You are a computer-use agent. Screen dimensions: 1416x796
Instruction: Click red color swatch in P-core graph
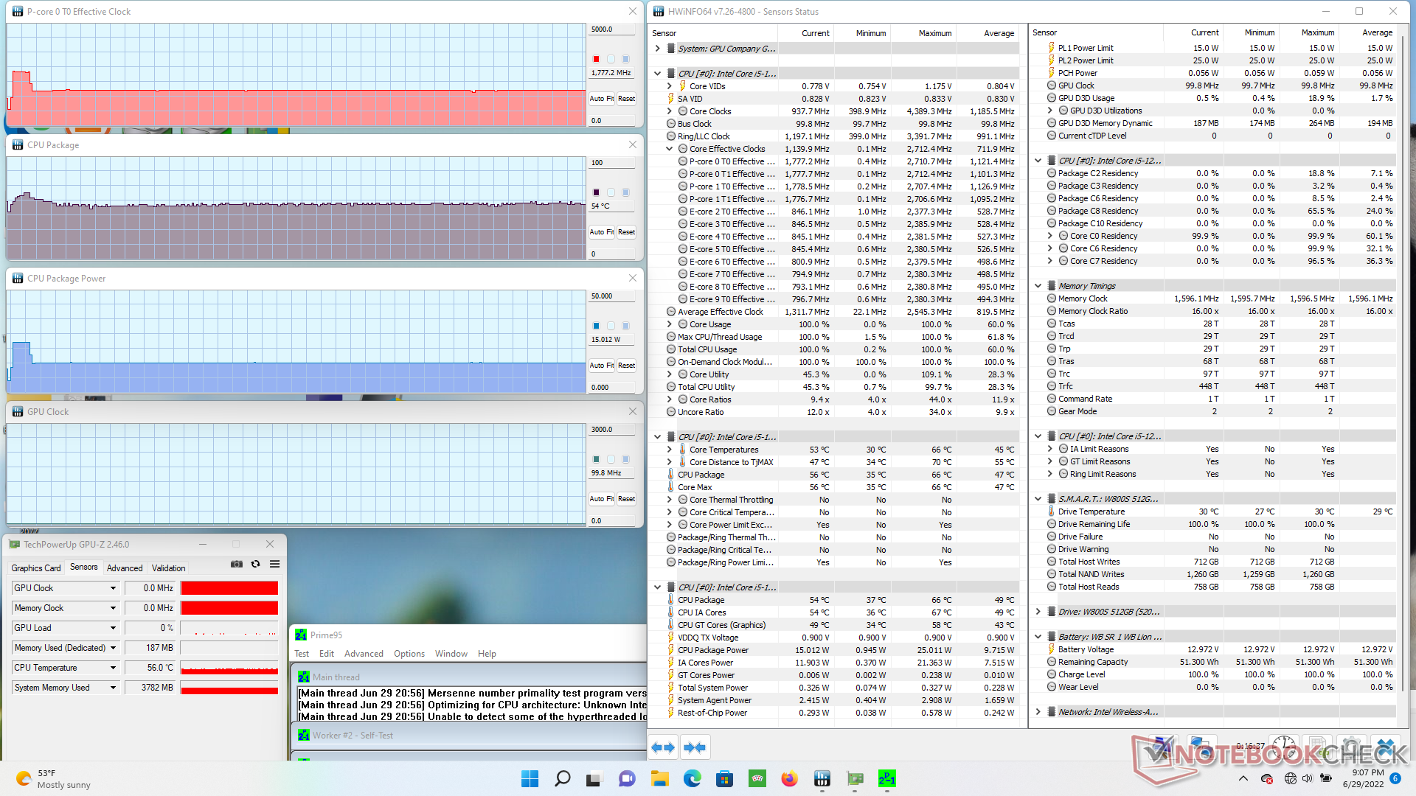click(596, 59)
